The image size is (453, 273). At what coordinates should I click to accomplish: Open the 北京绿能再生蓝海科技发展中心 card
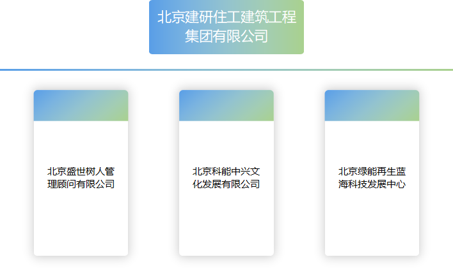(372, 173)
